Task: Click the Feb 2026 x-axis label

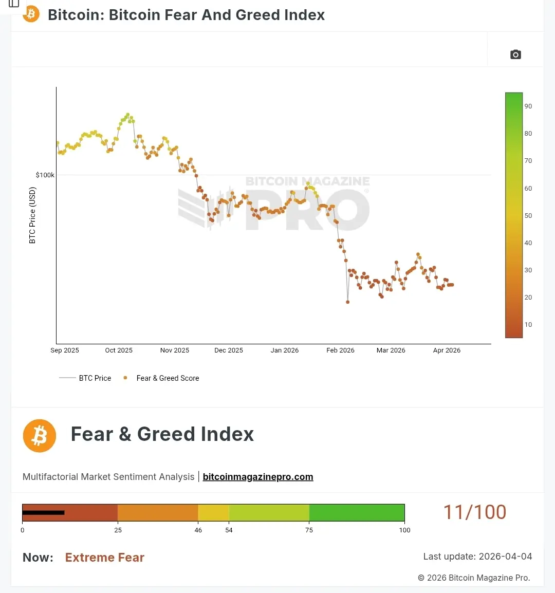Action: point(340,350)
